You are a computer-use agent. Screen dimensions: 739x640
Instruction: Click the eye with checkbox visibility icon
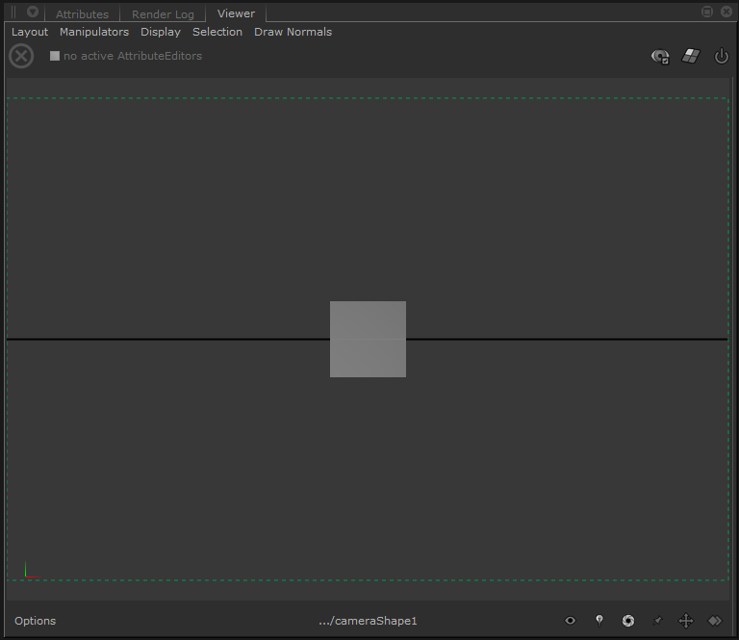pos(660,57)
